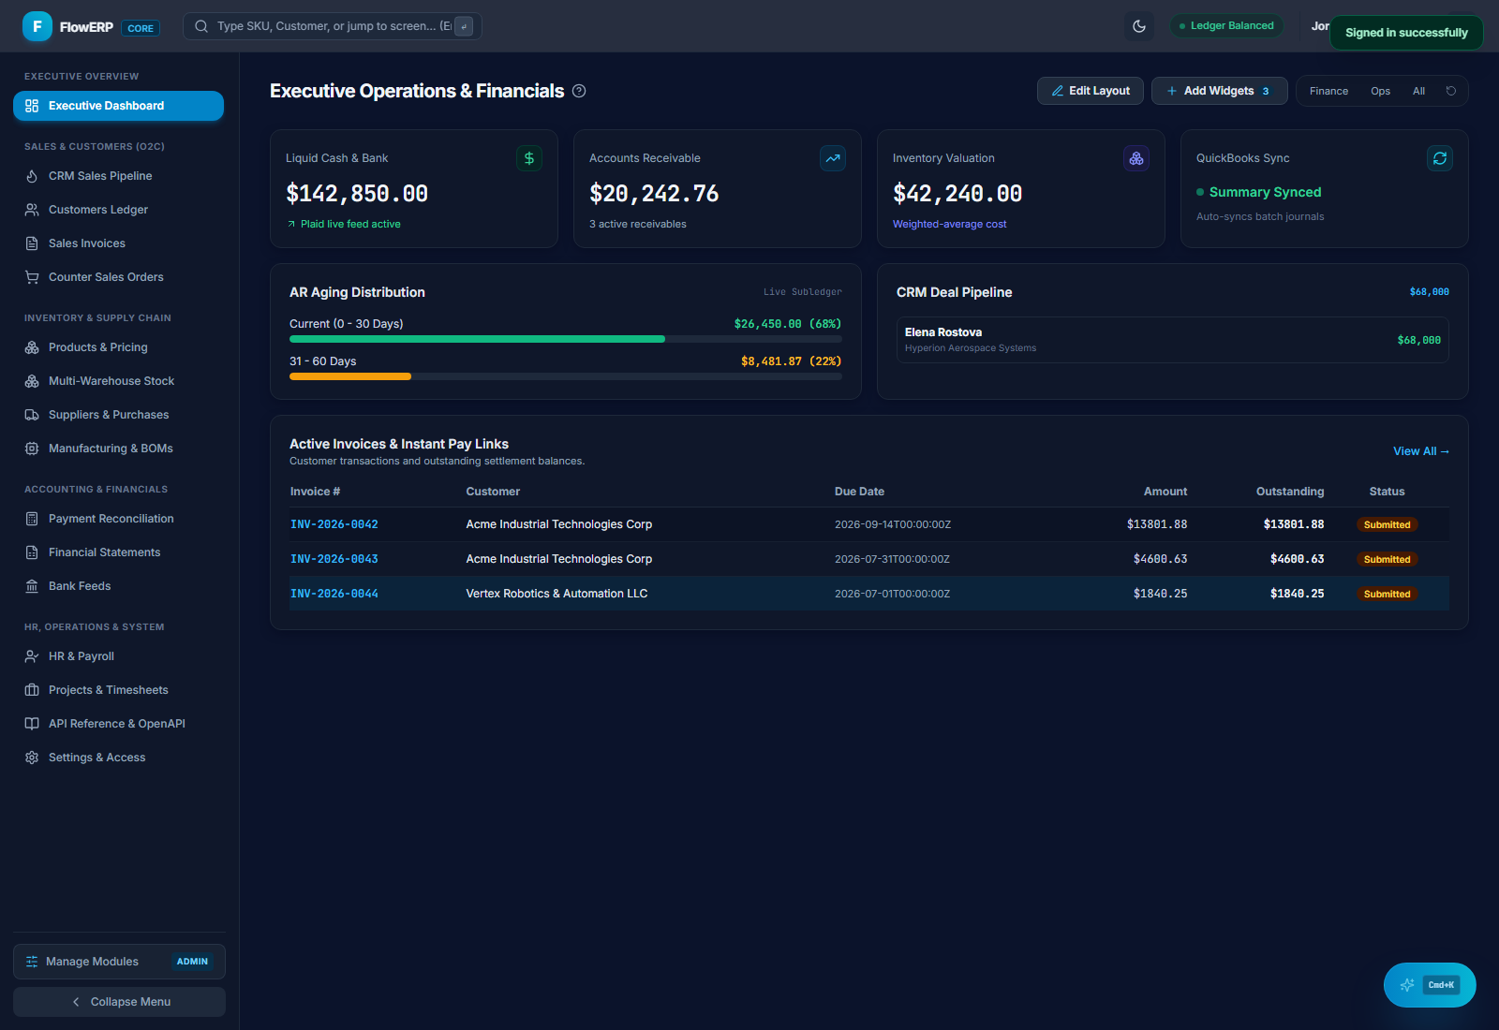Toggle dark mode with the moon icon
The image size is (1499, 1030).
coord(1139,26)
